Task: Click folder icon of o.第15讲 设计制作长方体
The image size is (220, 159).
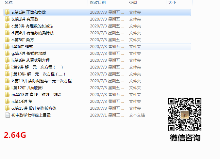Action: click(7, 108)
